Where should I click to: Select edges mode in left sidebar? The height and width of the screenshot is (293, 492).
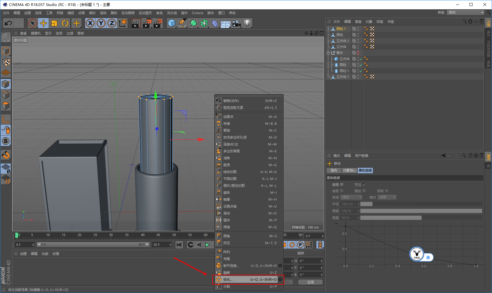(6, 95)
